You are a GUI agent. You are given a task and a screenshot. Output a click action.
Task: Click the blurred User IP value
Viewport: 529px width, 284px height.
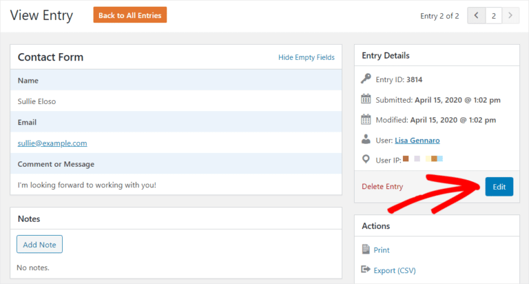pos(423,159)
